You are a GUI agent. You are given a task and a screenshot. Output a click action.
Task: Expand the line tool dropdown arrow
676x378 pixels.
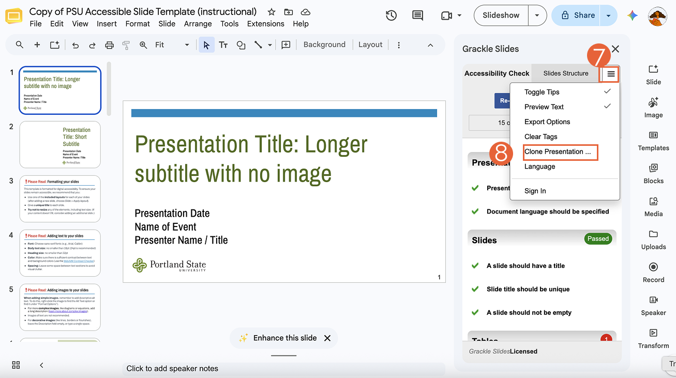269,45
